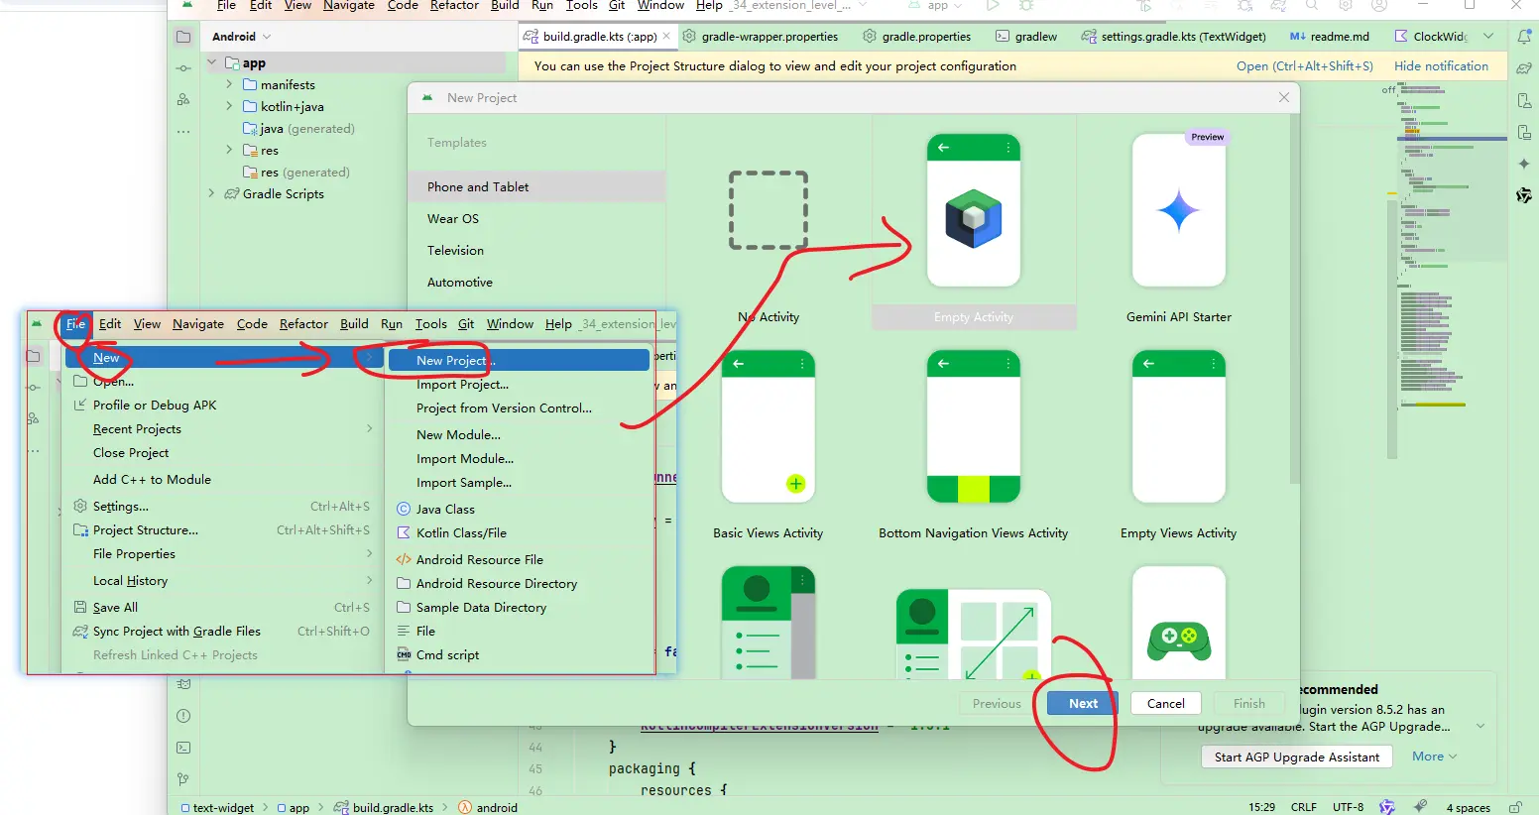Screen dimensions: 1539x815
Task: Click the Next button
Action: (1082, 703)
